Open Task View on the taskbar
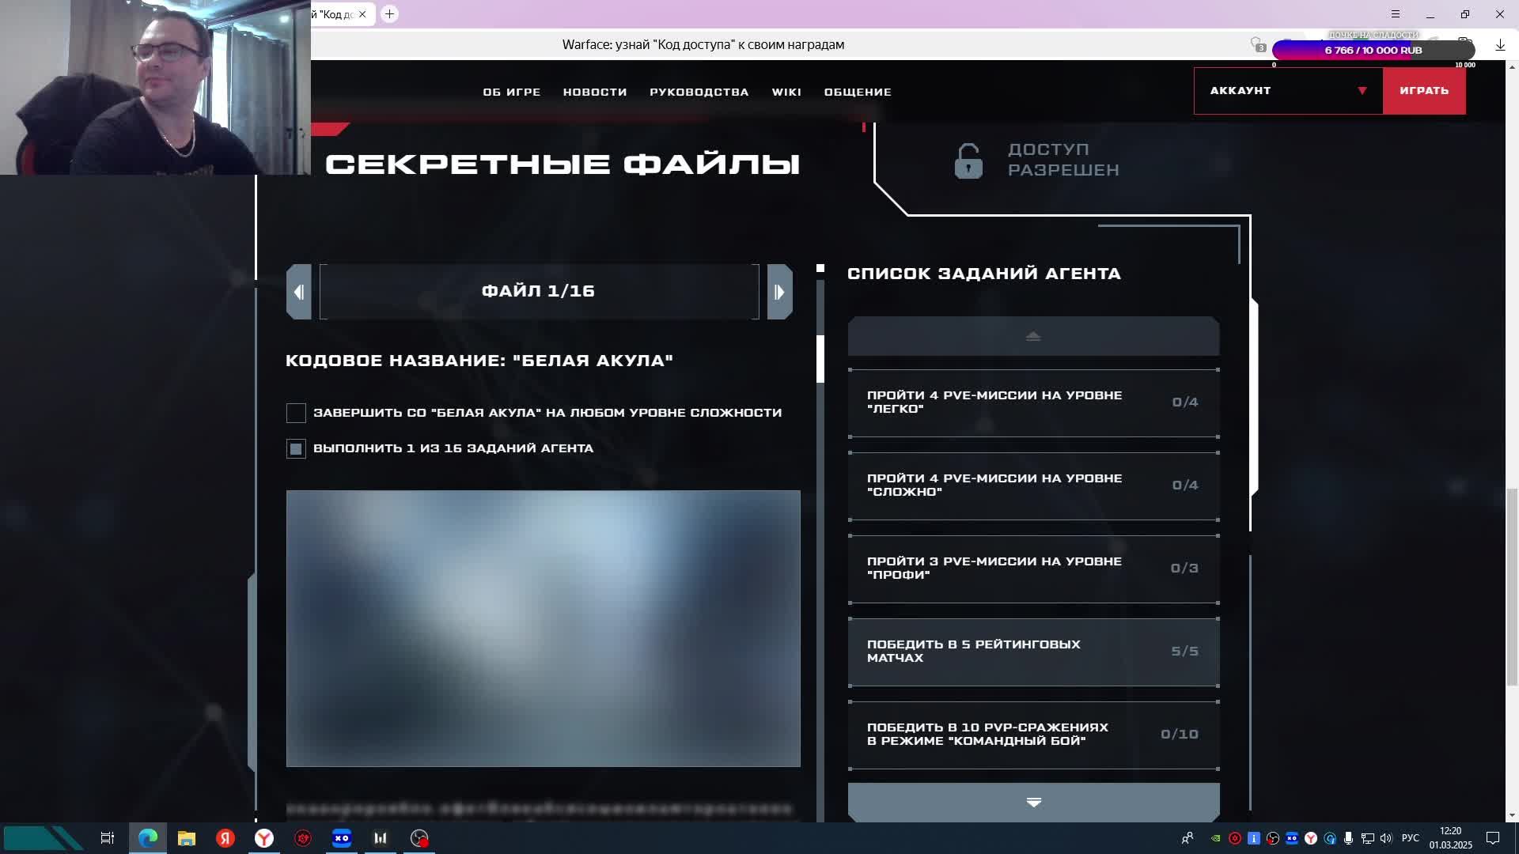 108,838
